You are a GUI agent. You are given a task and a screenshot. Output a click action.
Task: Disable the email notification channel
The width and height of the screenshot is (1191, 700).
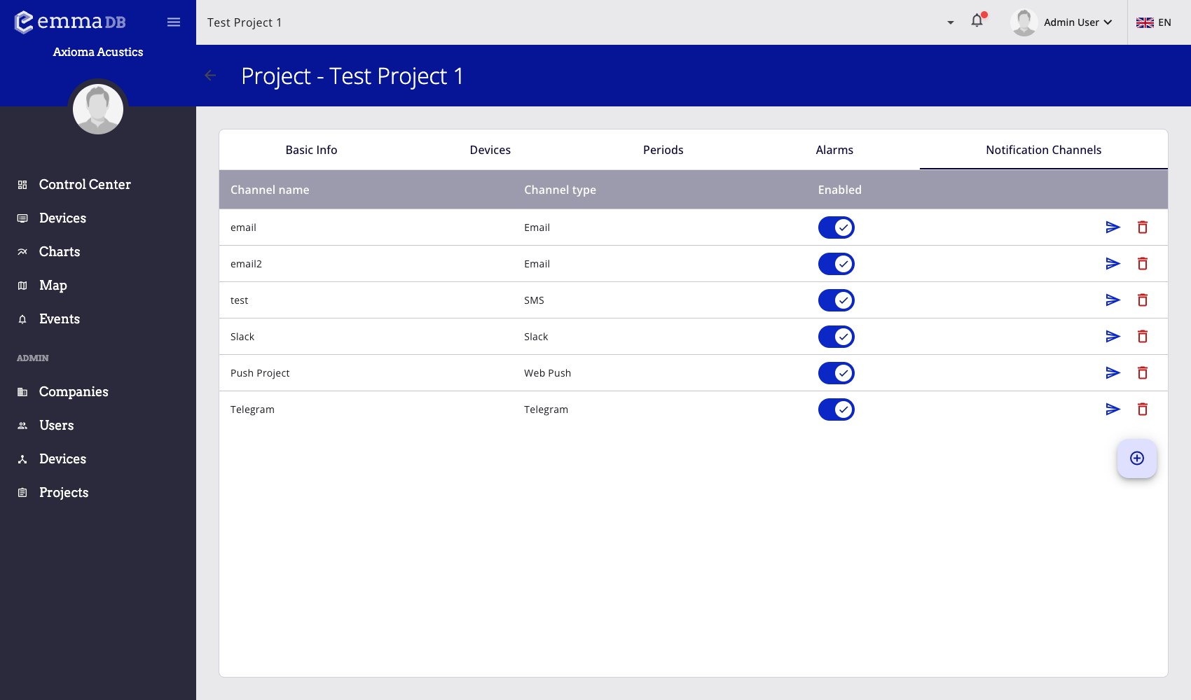tap(836, 227)
